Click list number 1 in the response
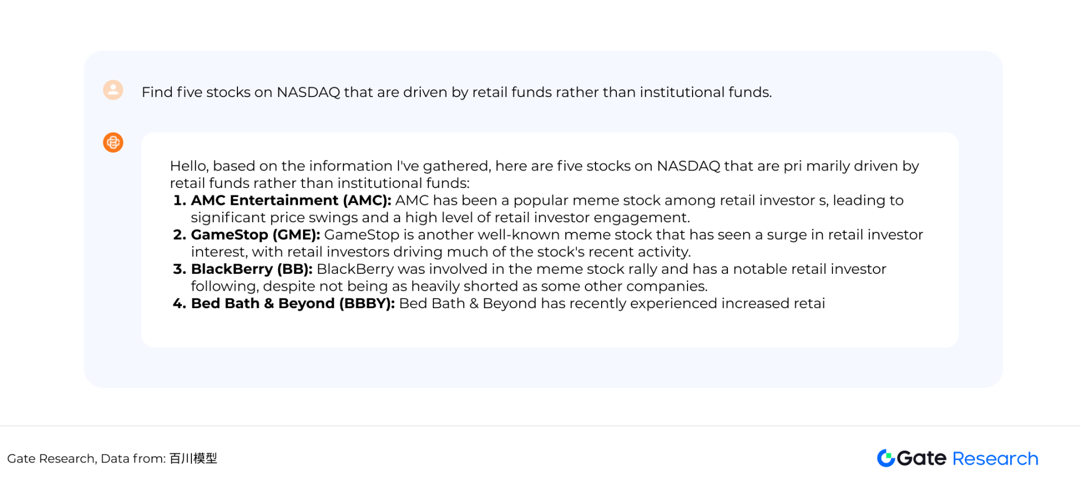 coord(180,200)
